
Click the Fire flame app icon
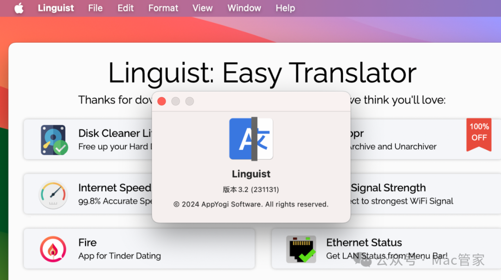point(53,249)
